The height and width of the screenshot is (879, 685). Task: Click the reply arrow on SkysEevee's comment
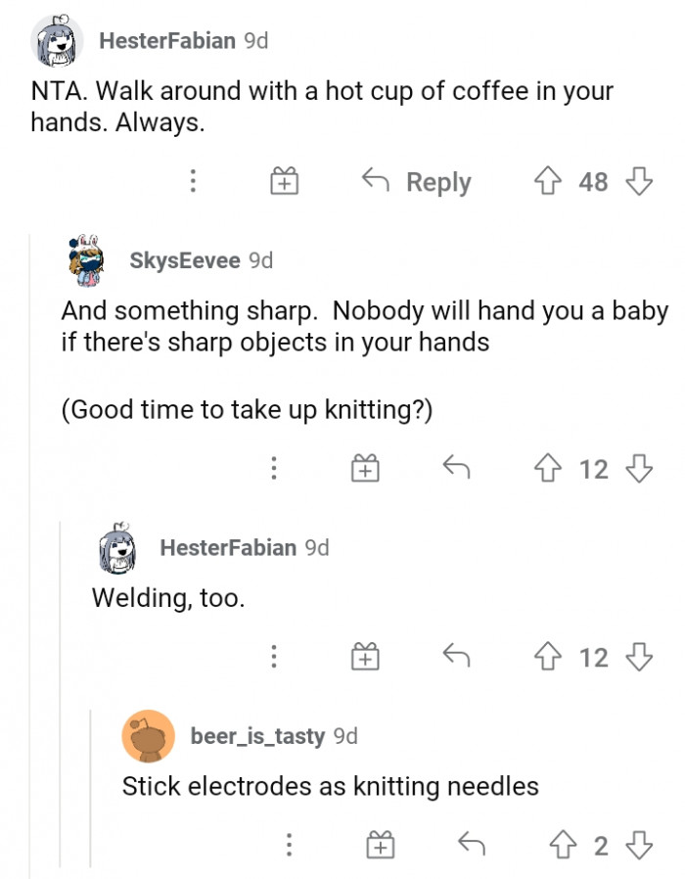456,468
